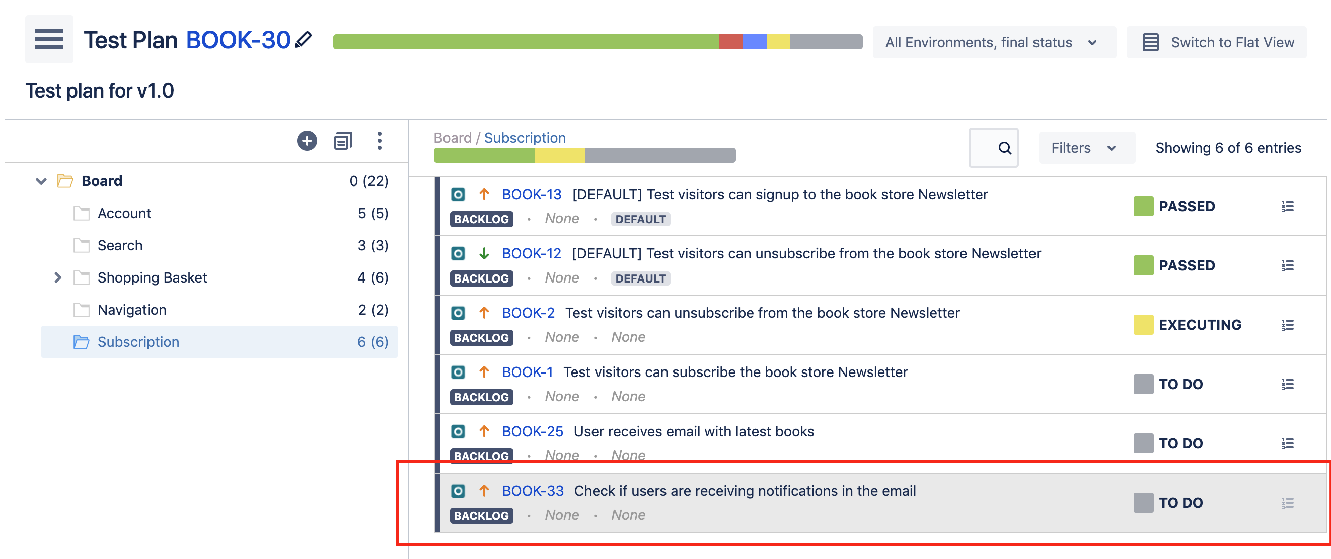Click the low priority down-arrow on BOOK-12
The height and width of the screenshot is (559, 1331).
pyautogui.click(x=484, y=254)
